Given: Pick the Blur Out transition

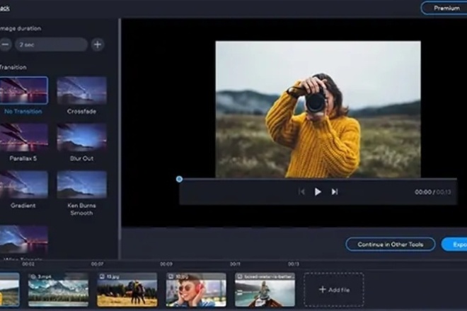Looking at the screenshot, I should point(81,137).
